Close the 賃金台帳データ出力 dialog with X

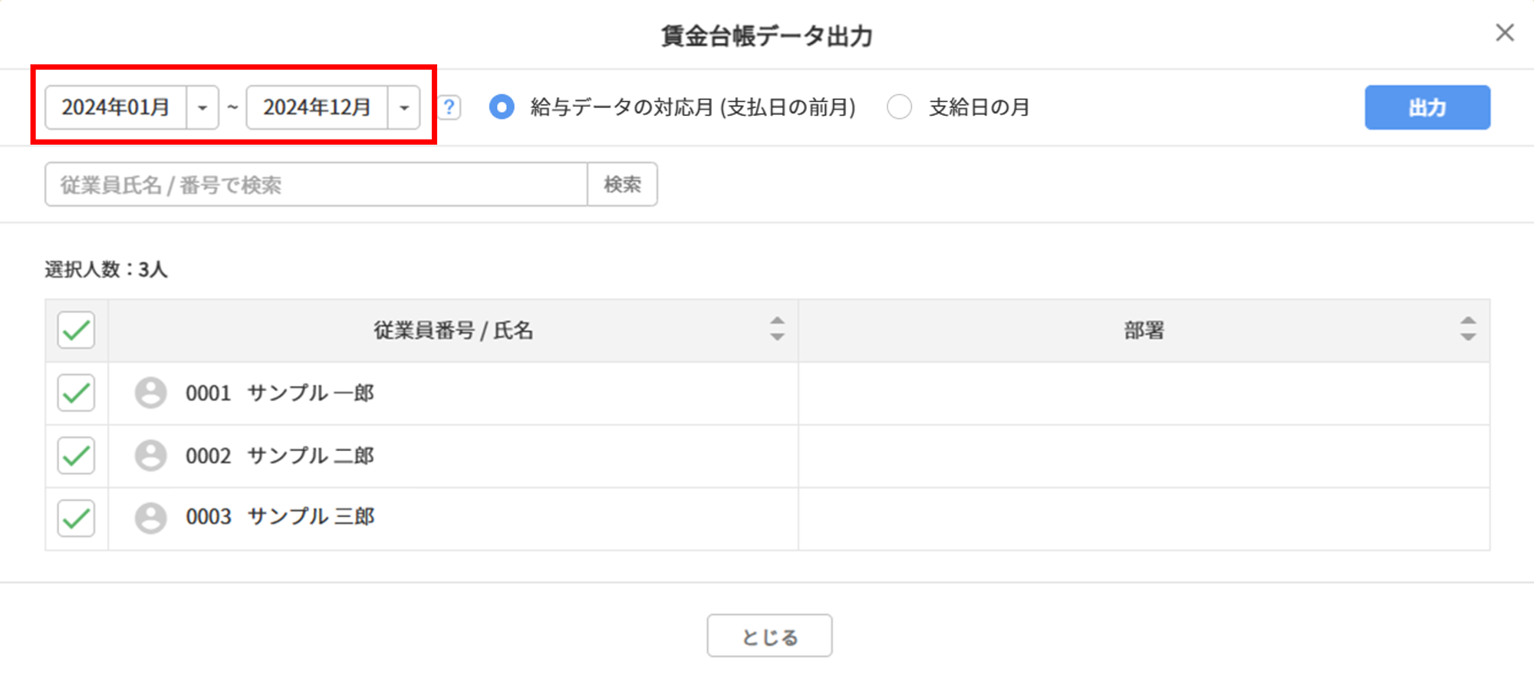[x=1505, y=33]
